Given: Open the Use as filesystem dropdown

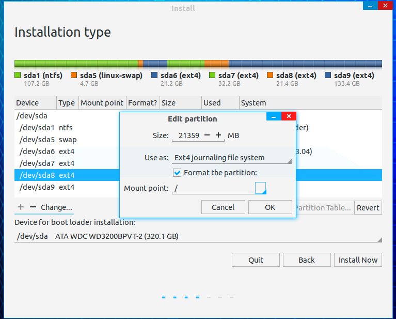Looking at the screenshot, I should (231, 158).
